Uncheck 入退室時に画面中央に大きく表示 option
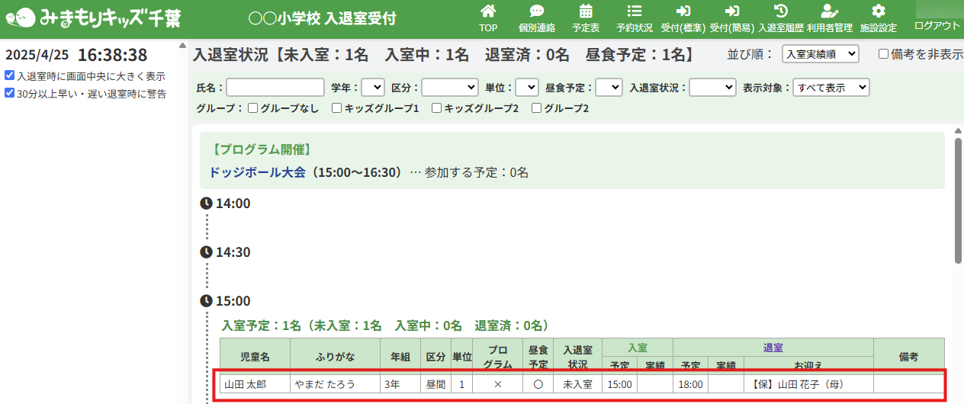The height and width of the screenshot is (404, 964). [9, 76]
